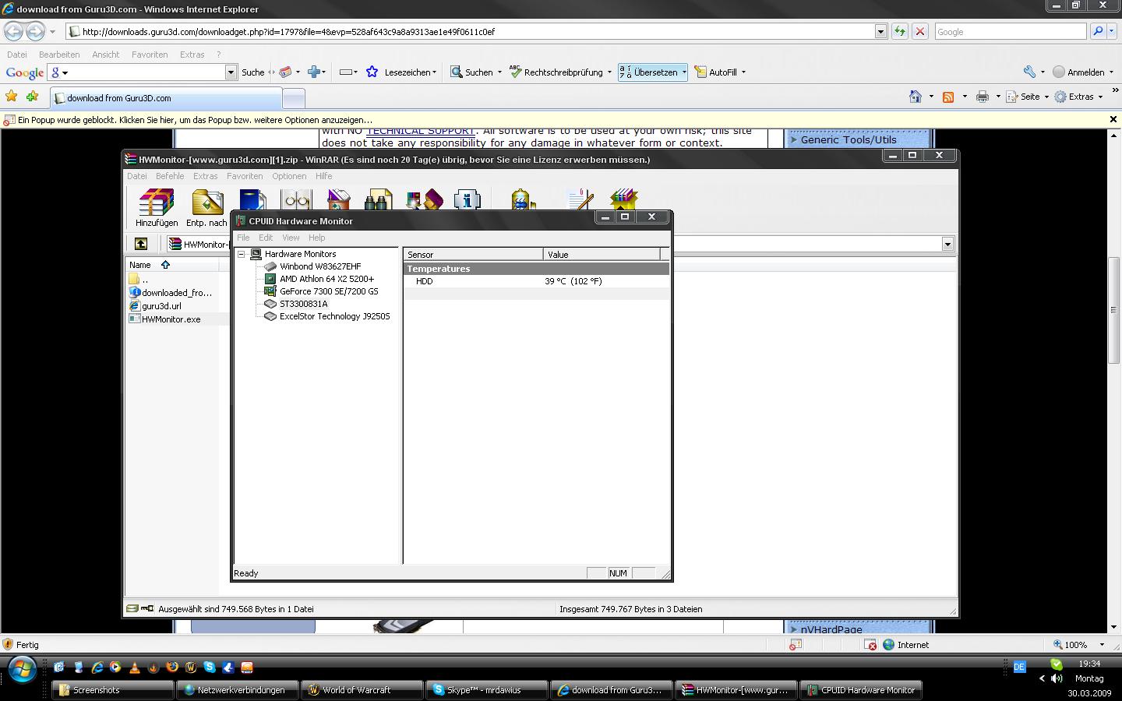Open WinRAR's Optionen menu
The image size is (1122, 701).
point(289,176)
